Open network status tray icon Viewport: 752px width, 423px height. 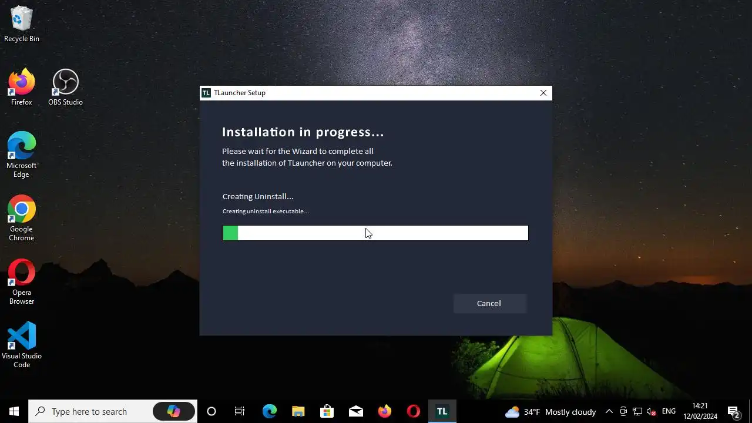[x=637, y=412]
